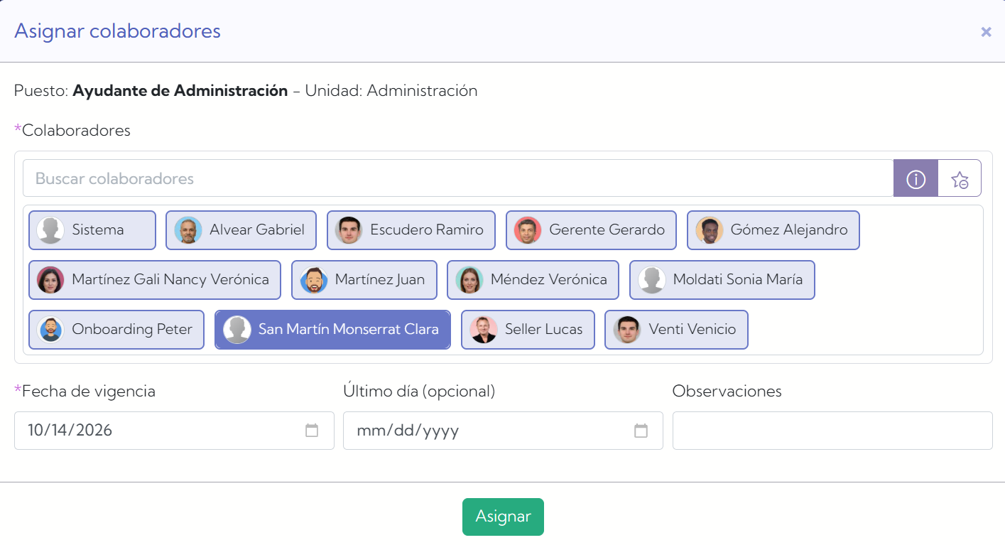1005x545 pixels.
Task: Click the info icon beside the search box
Action: [x=916, y=178]
